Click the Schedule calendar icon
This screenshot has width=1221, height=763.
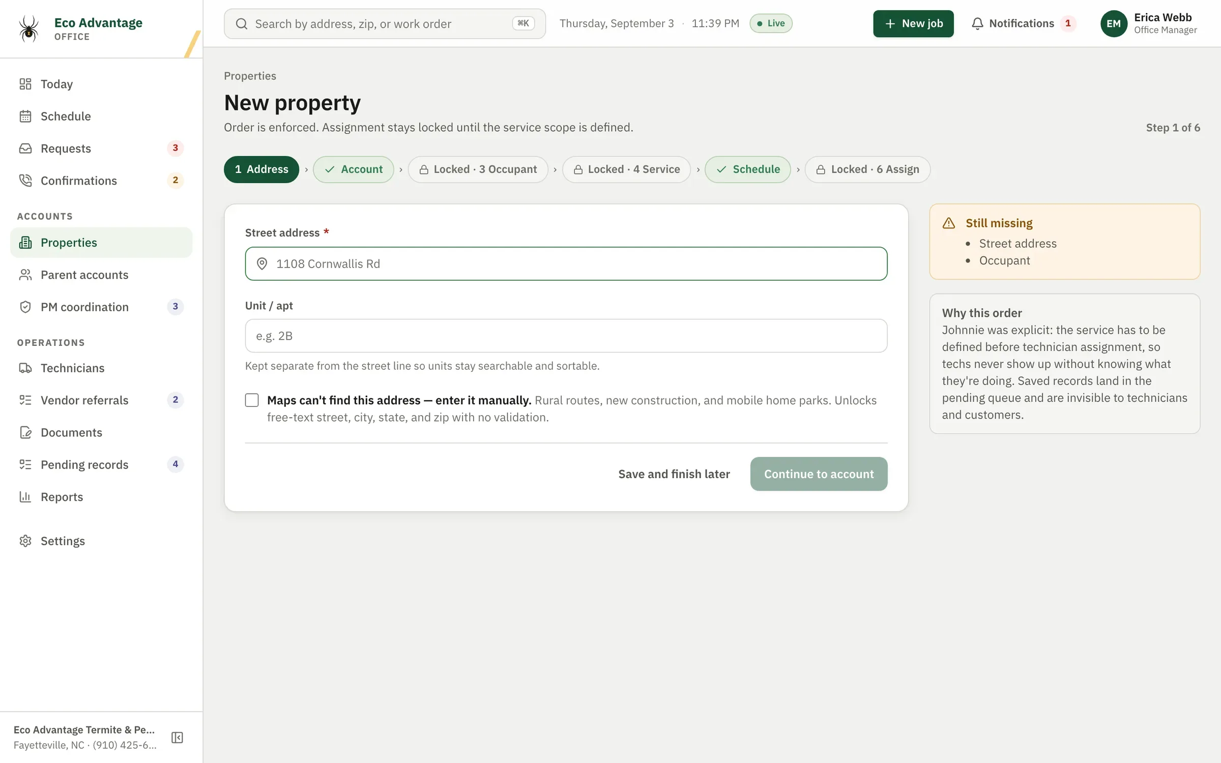(x=25, y=116)
